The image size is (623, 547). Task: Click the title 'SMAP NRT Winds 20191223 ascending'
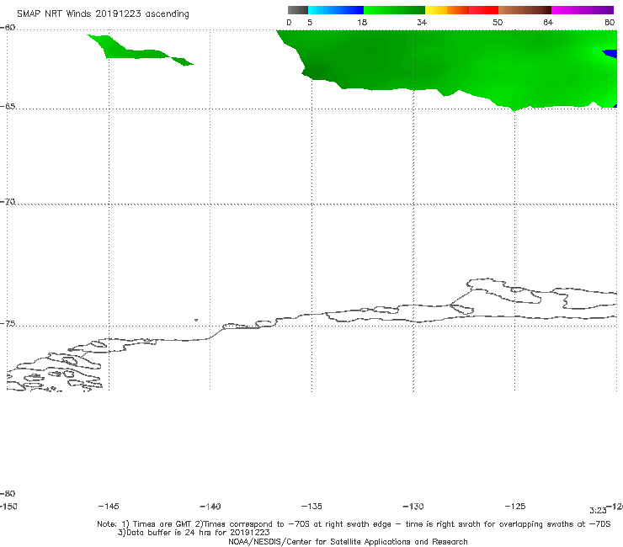[x=103, y=14]
